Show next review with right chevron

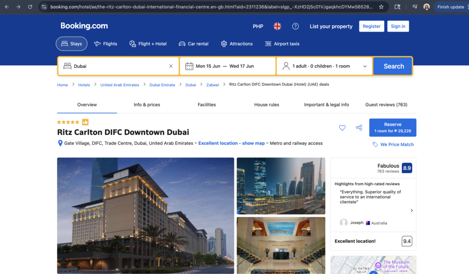pos(412,211)
